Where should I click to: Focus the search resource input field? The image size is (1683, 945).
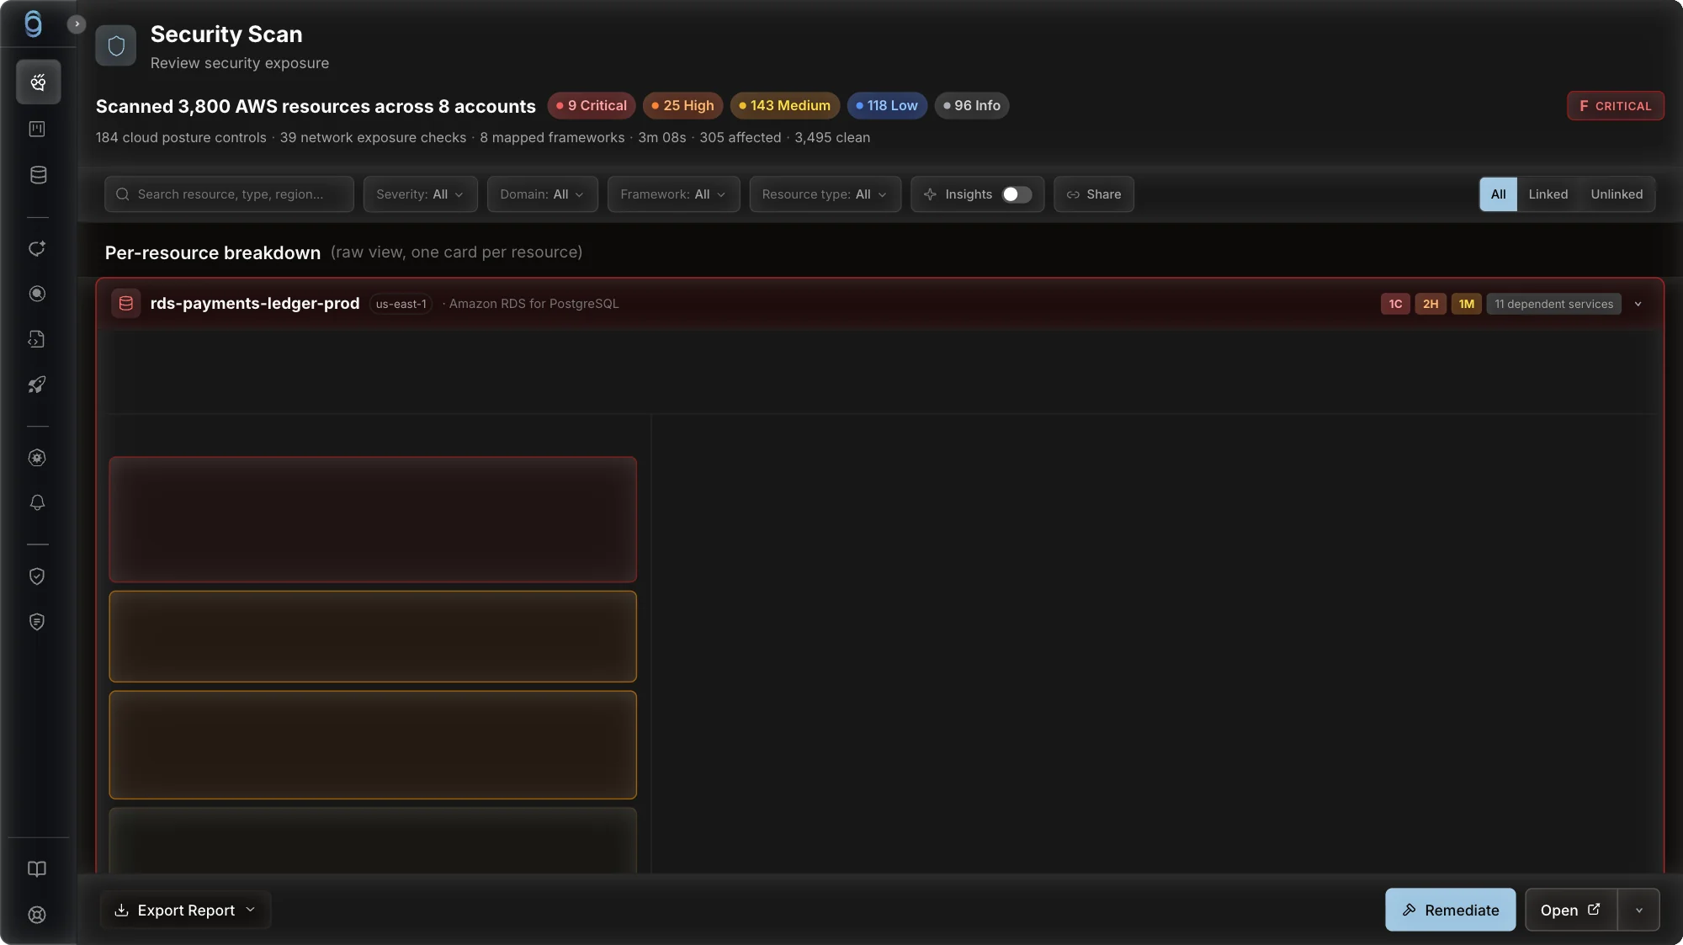pyautogui.click(x=229, y=194)
